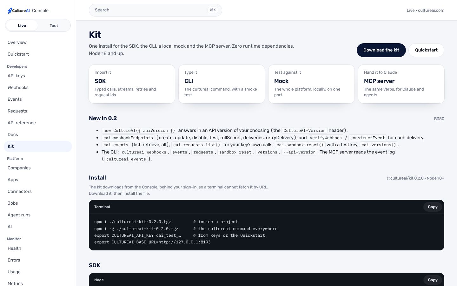Viewport: 457px width, 286px height.
Task: Open the Jobs sidebar item
Action: click(x=38, y=203)
